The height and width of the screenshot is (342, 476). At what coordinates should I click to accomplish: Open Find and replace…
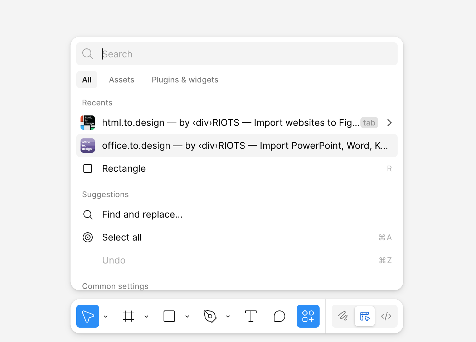[237, 214]
